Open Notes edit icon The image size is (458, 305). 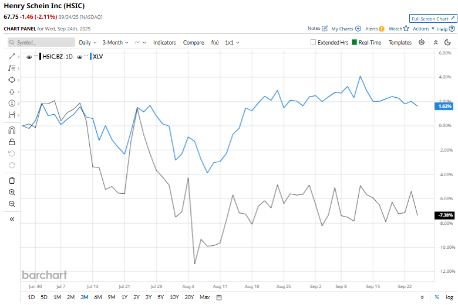pyautogui.click(x=325, y=29)
